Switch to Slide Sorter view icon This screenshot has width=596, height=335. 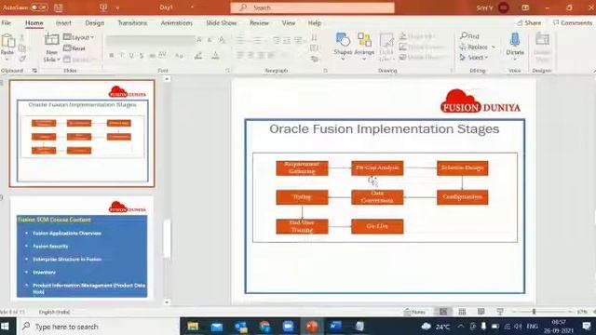pos(462,312)
